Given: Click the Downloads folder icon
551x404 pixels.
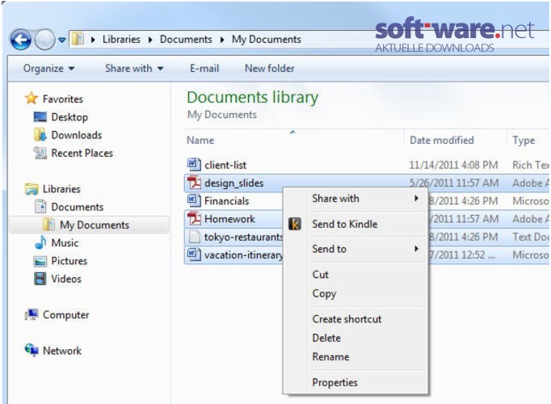Looking at the screenshot, I should click(x=40, y=135).
